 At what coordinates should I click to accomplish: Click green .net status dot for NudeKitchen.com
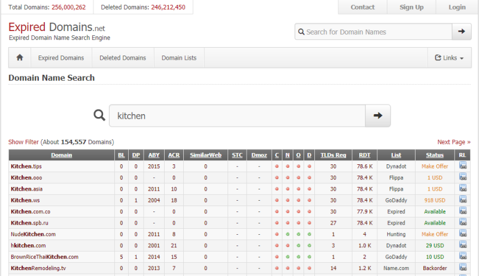click(287, 234)
